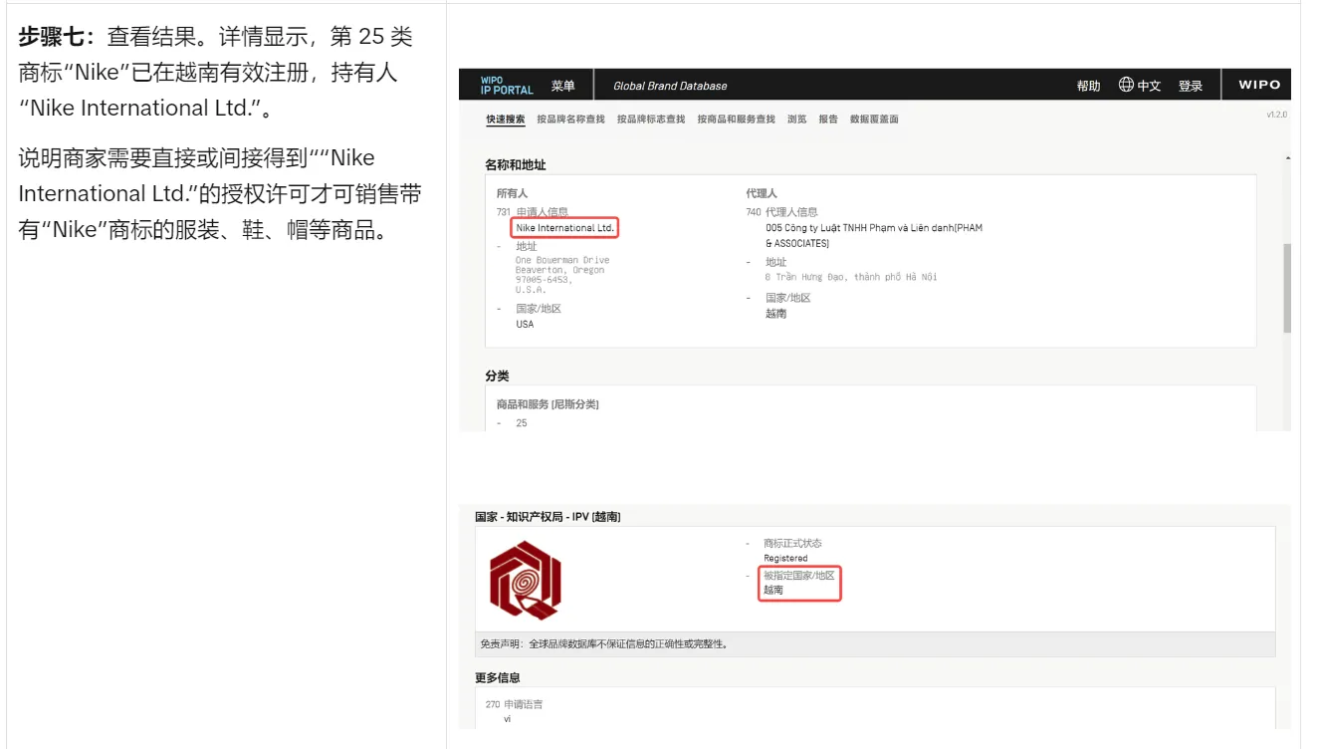Click the 商标正式状态 label
Screen dimensions: 1322x749
tap(792, 543)
